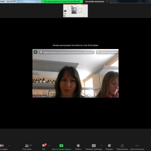Expand the video options arrow

click(x=9, y=146)
